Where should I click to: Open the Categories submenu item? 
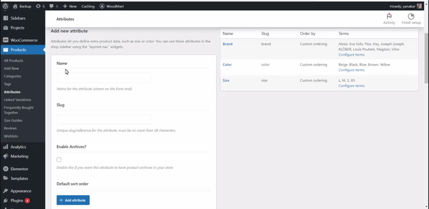click(x=12, y=76)
